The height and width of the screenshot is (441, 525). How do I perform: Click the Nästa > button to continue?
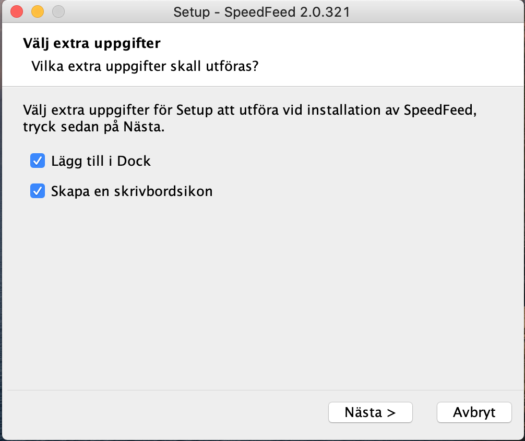(370, 412)
